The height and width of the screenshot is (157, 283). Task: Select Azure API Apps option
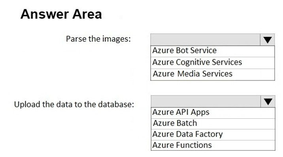click(x=213, y=113)
